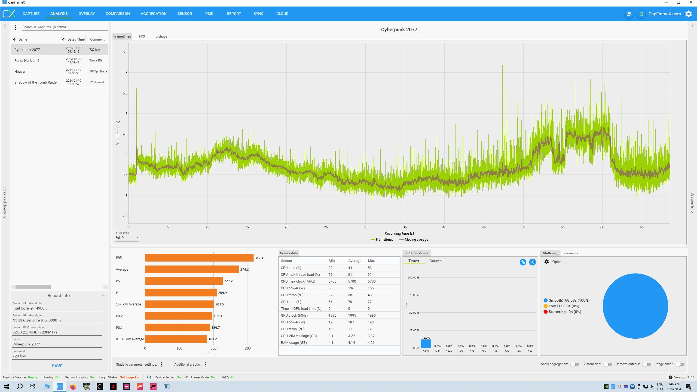The height and width of the screenshot is (392, 697).
Task: Select the L-shape graph tab
Action: (x=161, y=36)
